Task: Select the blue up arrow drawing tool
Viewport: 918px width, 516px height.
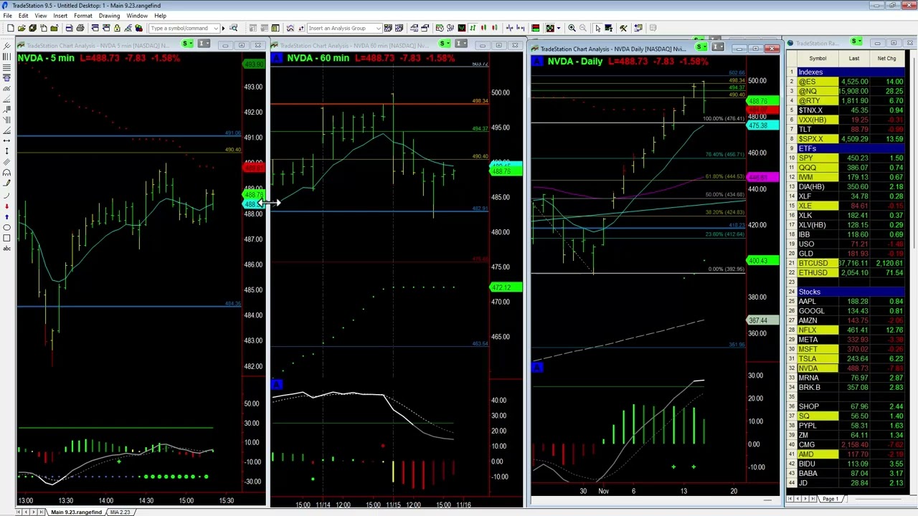Action: click(x=6, y=216)
